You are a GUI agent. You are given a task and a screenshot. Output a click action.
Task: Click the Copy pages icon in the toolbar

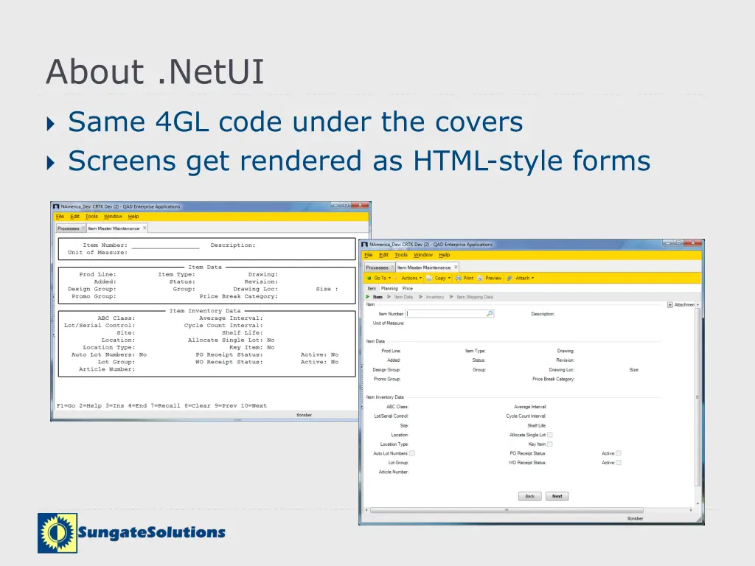coord(429,278)
